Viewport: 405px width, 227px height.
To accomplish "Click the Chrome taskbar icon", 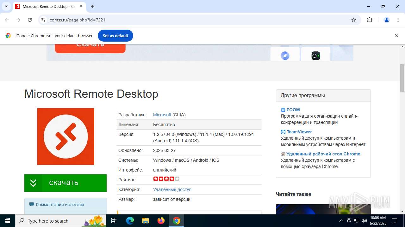I will 177,221.
